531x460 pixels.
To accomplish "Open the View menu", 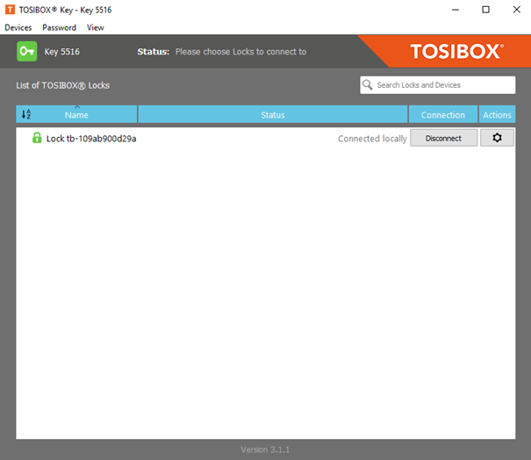I will [x=95, y=27].
